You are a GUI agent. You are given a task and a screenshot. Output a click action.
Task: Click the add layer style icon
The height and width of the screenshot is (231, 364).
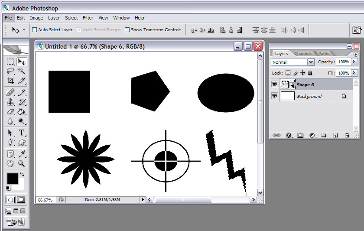[289, 135]
